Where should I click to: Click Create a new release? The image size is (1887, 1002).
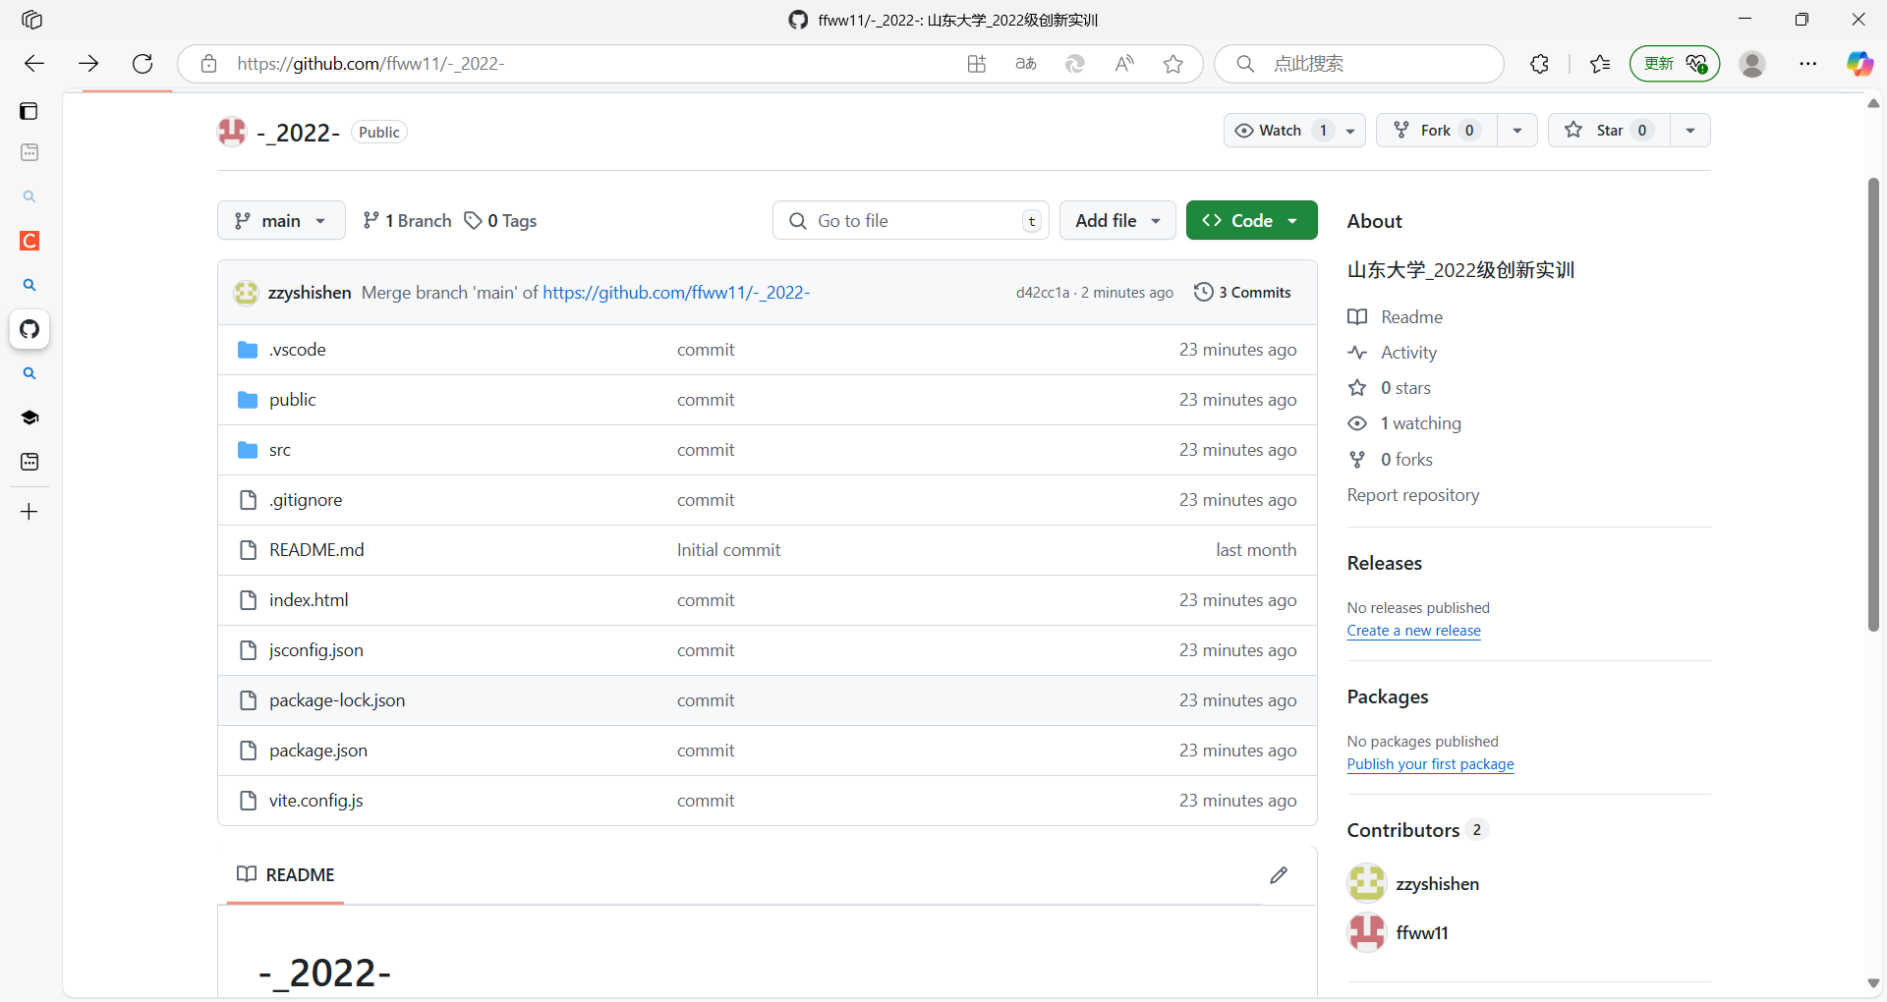[1413, 631]
